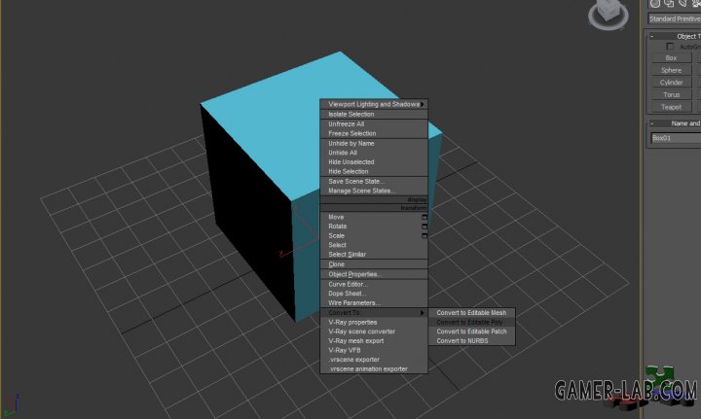
Task: Expand the Viewport Lighting and Shadows submenu
Action: pos(375,104)
